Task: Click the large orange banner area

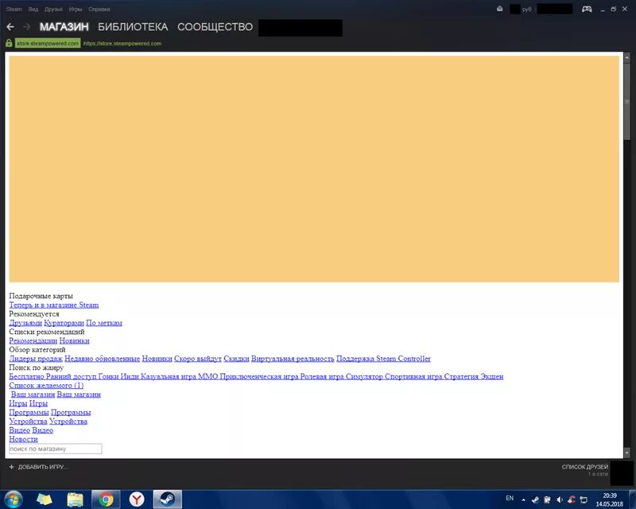Action: point(314,169)
